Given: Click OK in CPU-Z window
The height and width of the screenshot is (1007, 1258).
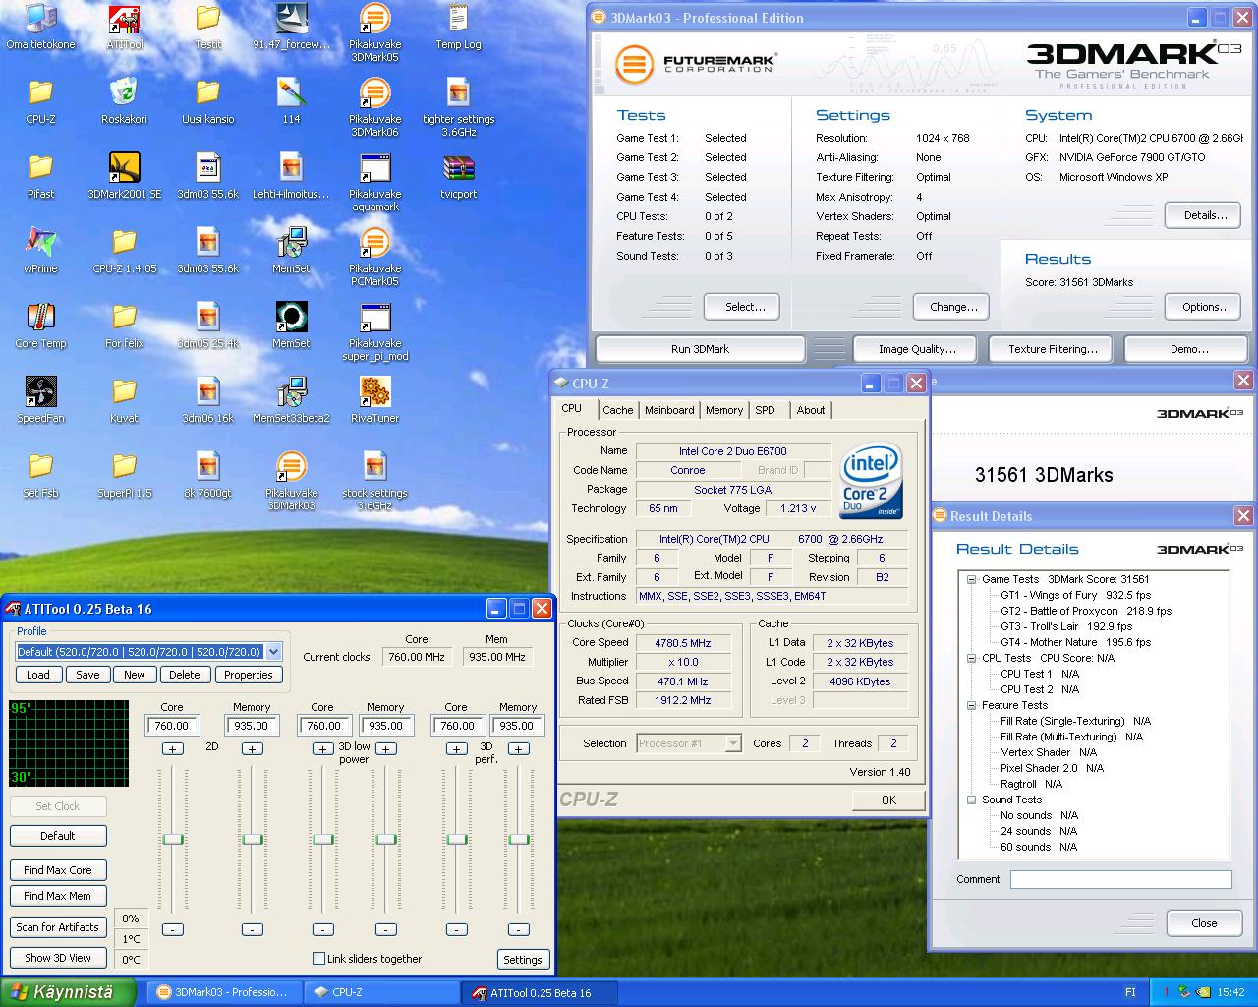Looking at the screenshot, I should pos(888,800).
